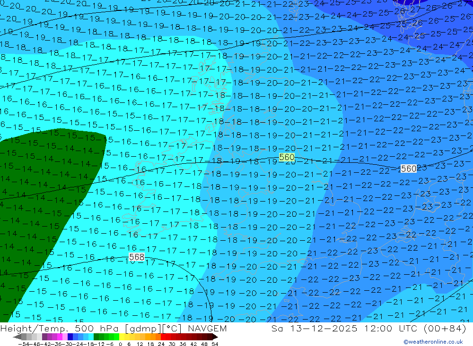473x346 pixels.
Task: Click the yellow-highlighted 560 contour label
Action: pyautogui.click(x=287, y=157)
